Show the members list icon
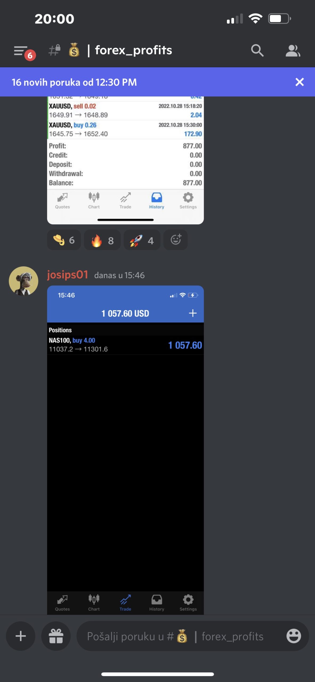 point(293,51)
